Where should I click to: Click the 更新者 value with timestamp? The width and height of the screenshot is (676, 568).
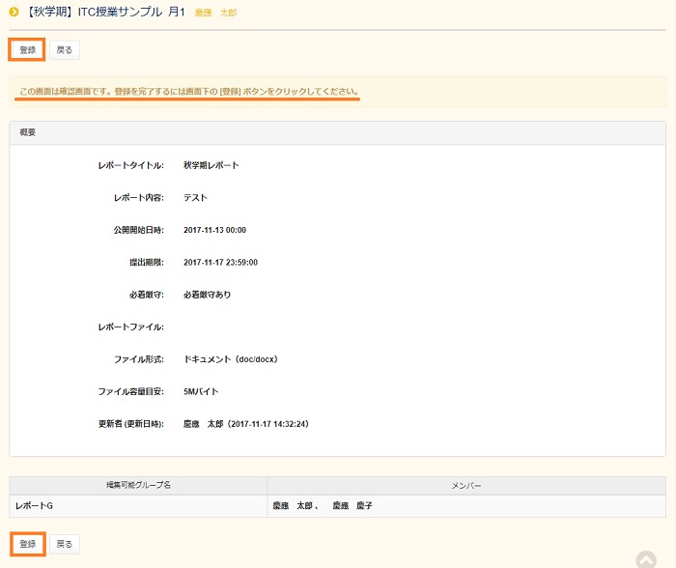246,424
